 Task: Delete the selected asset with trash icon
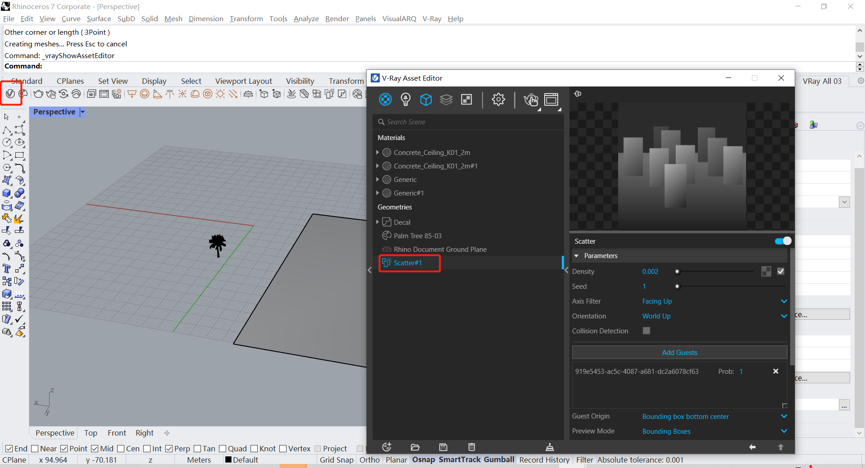pyautogui.click(x=472, y=447)
